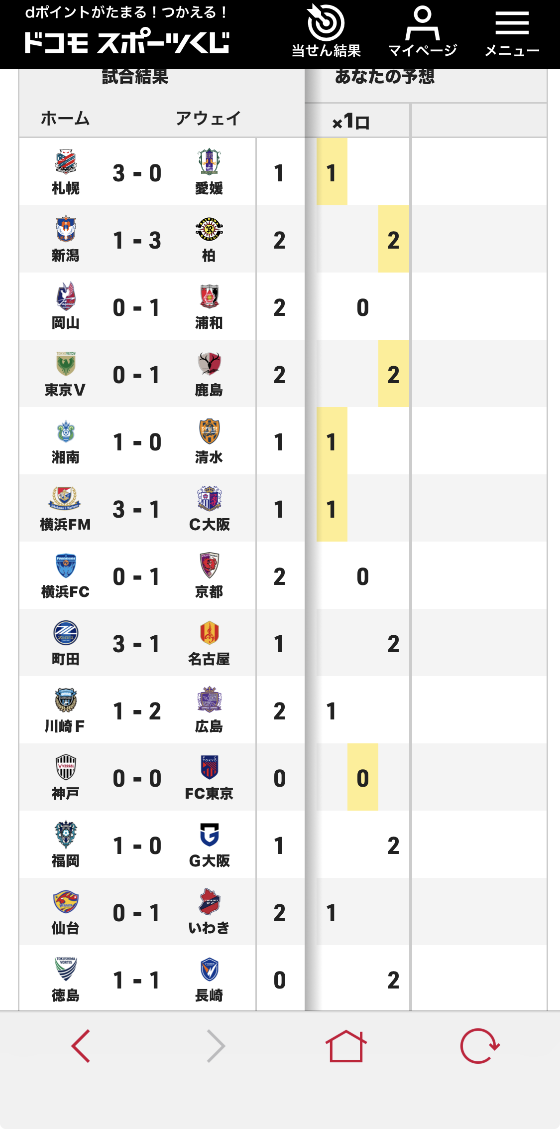Click the ドコモ スポーツくじ logo
560x1129 pixels.
click(x=127, y=43)
